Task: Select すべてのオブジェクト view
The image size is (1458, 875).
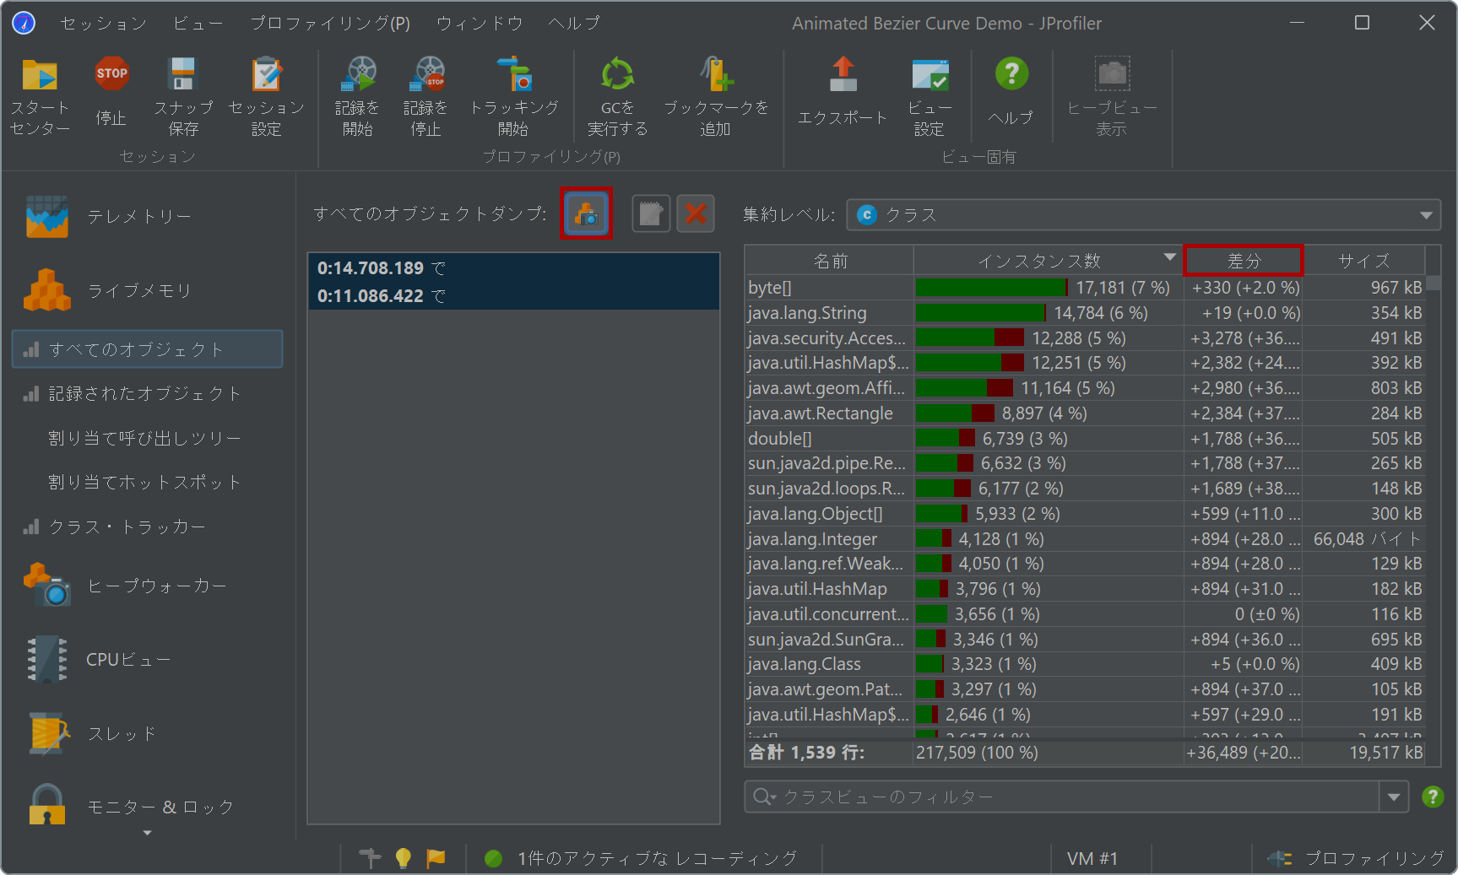Action: point(148,349)
